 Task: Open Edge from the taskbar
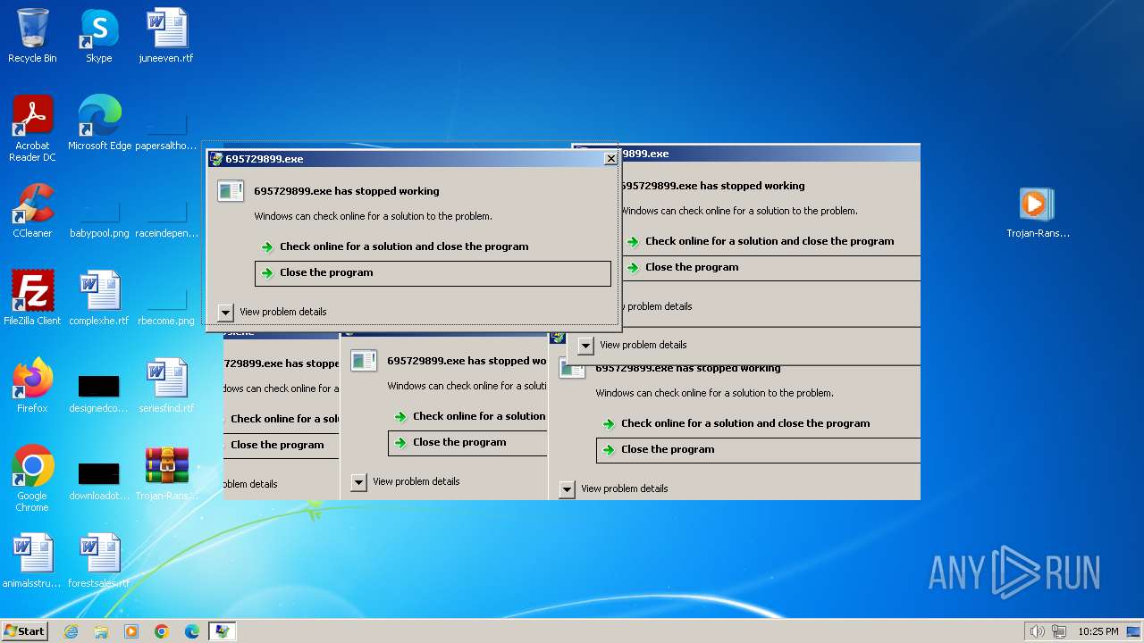click(x=192, y=631)
